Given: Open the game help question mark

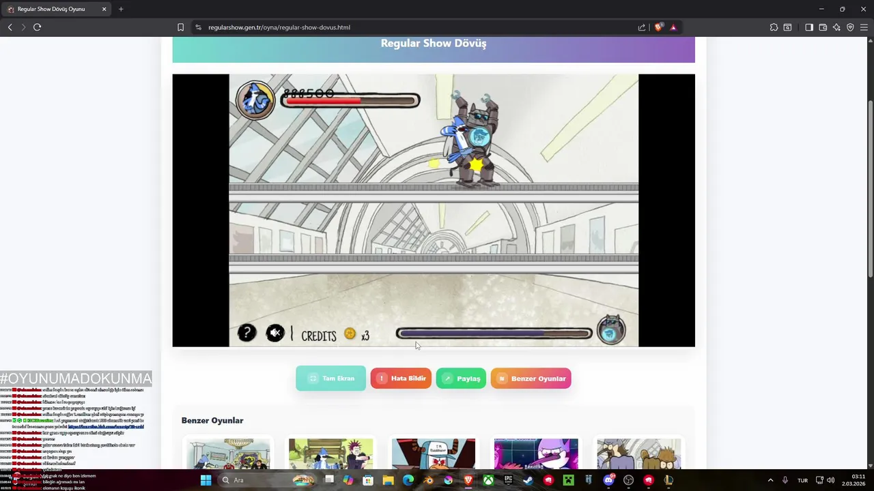Looking at the screenshot, I should pyautogui.click(x=246, y=333).
